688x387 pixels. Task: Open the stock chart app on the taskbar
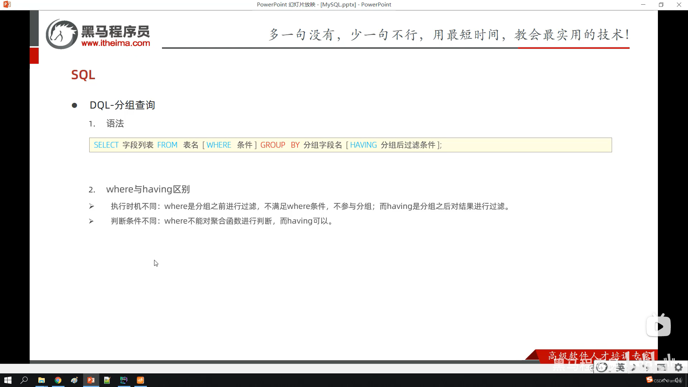[x=107, y=380]
